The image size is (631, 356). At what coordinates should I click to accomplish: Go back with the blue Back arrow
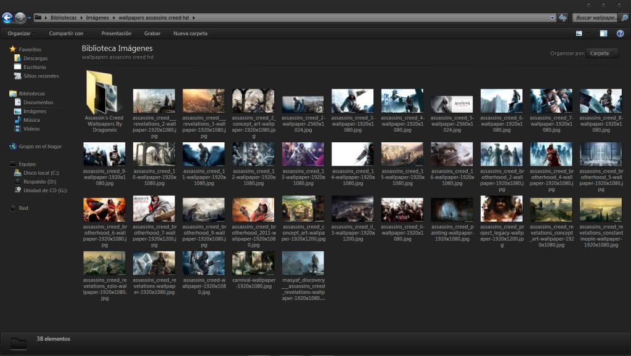[7, 18]
